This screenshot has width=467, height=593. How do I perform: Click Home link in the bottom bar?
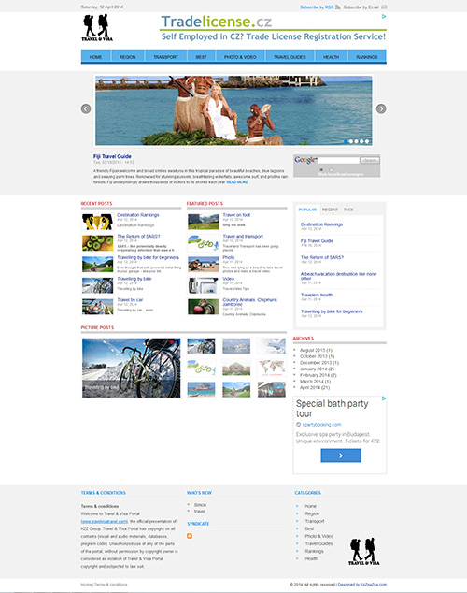point(86,585)
